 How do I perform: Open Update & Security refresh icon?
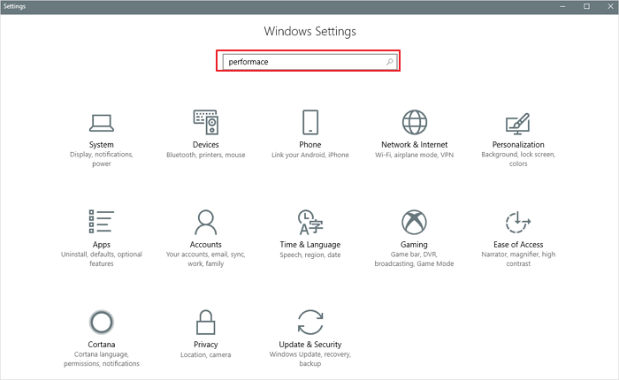309,321
